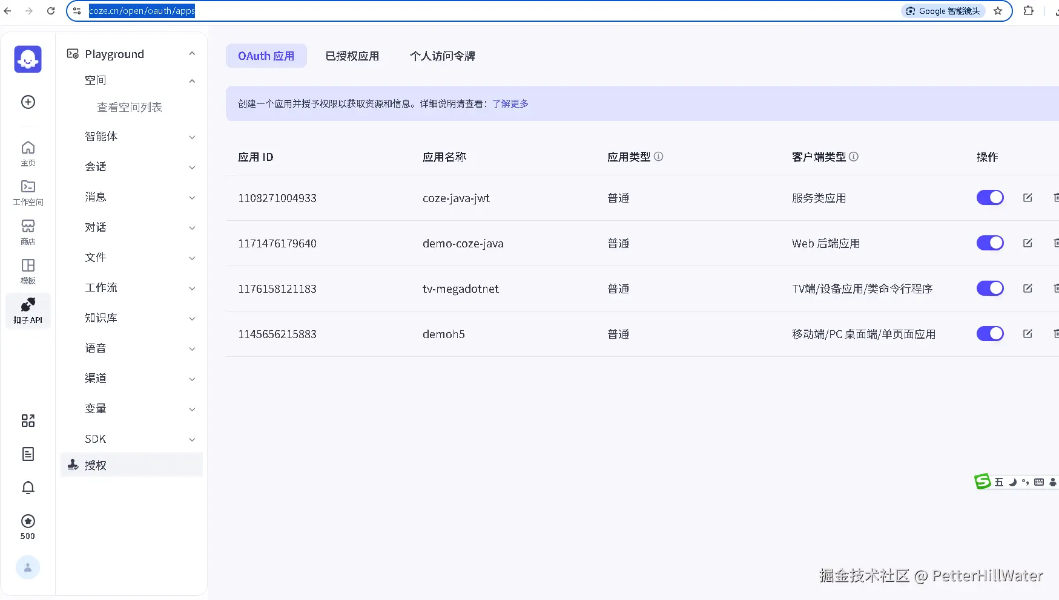
Task: Reload the browser page
Action: [51, 11]
